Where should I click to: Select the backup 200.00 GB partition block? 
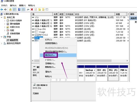90,73
